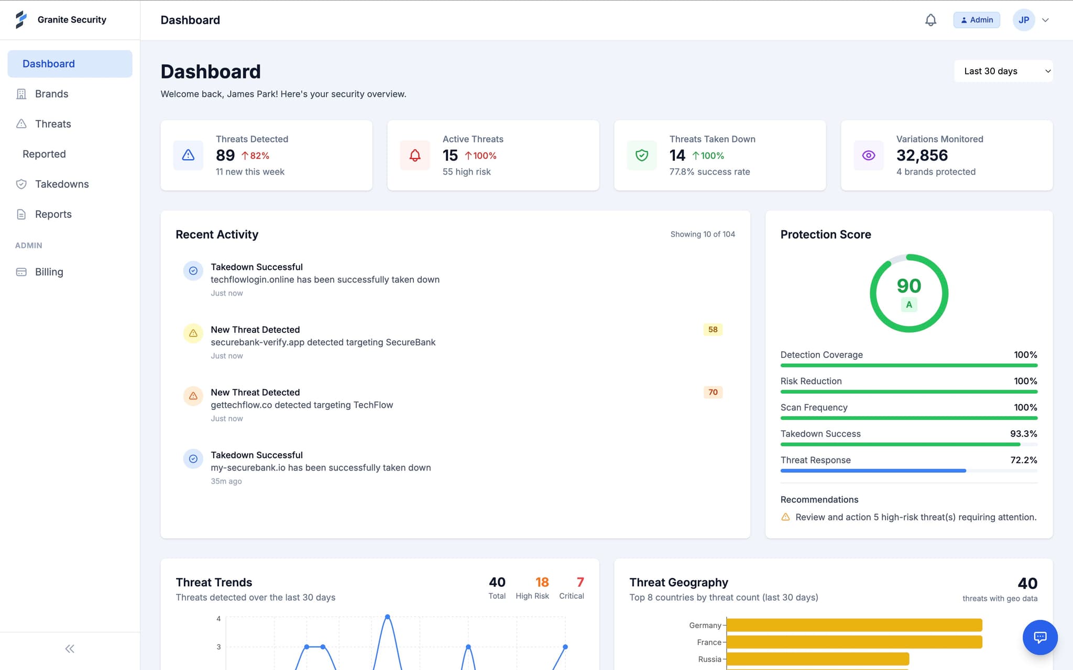1073x670 pixels.
Task: Select the Threats warning icon in sidebar
Action: [x=21, y=124]
